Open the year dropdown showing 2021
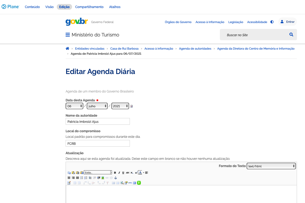This screenshot has height=203, width=305. coord(120,106)
